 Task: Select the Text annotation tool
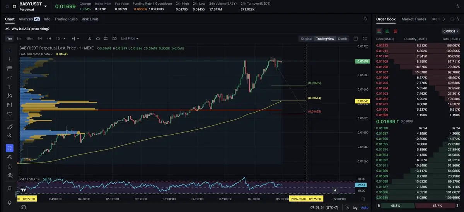click(x=10, y=86)
